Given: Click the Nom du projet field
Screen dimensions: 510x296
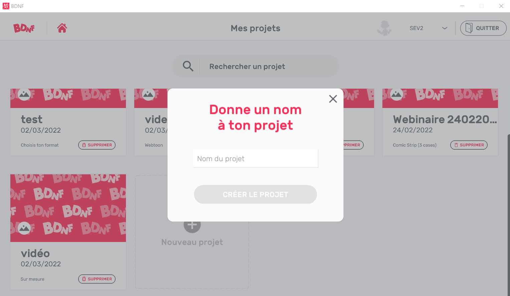Looking at the screenshot, I should tap(256, 159).
